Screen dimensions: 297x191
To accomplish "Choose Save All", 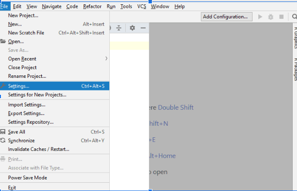I will (55, 132).
